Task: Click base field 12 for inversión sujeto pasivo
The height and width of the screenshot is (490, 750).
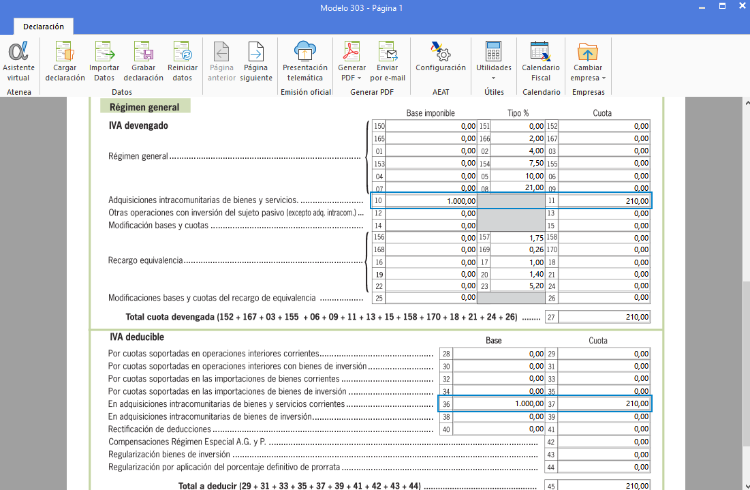Action: pyautogui.click(x=431, y=213)
